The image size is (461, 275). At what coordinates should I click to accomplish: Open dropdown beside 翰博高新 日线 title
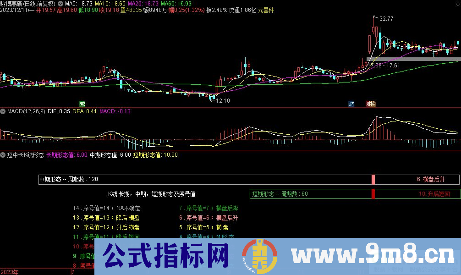(60, 4)
